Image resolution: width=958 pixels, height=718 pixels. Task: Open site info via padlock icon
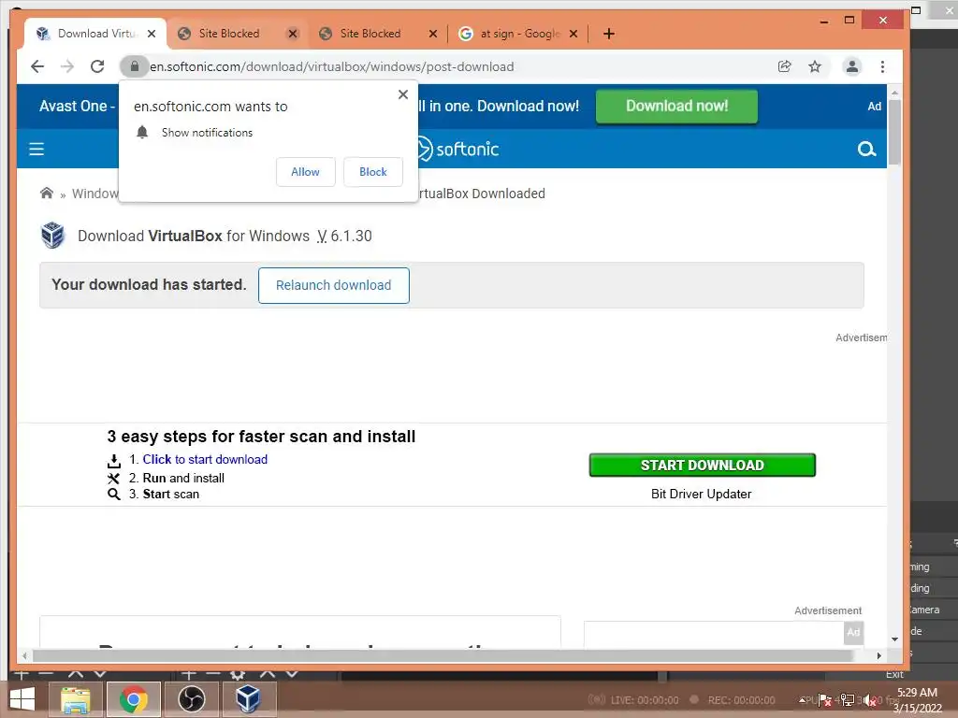tap(135, 66)
